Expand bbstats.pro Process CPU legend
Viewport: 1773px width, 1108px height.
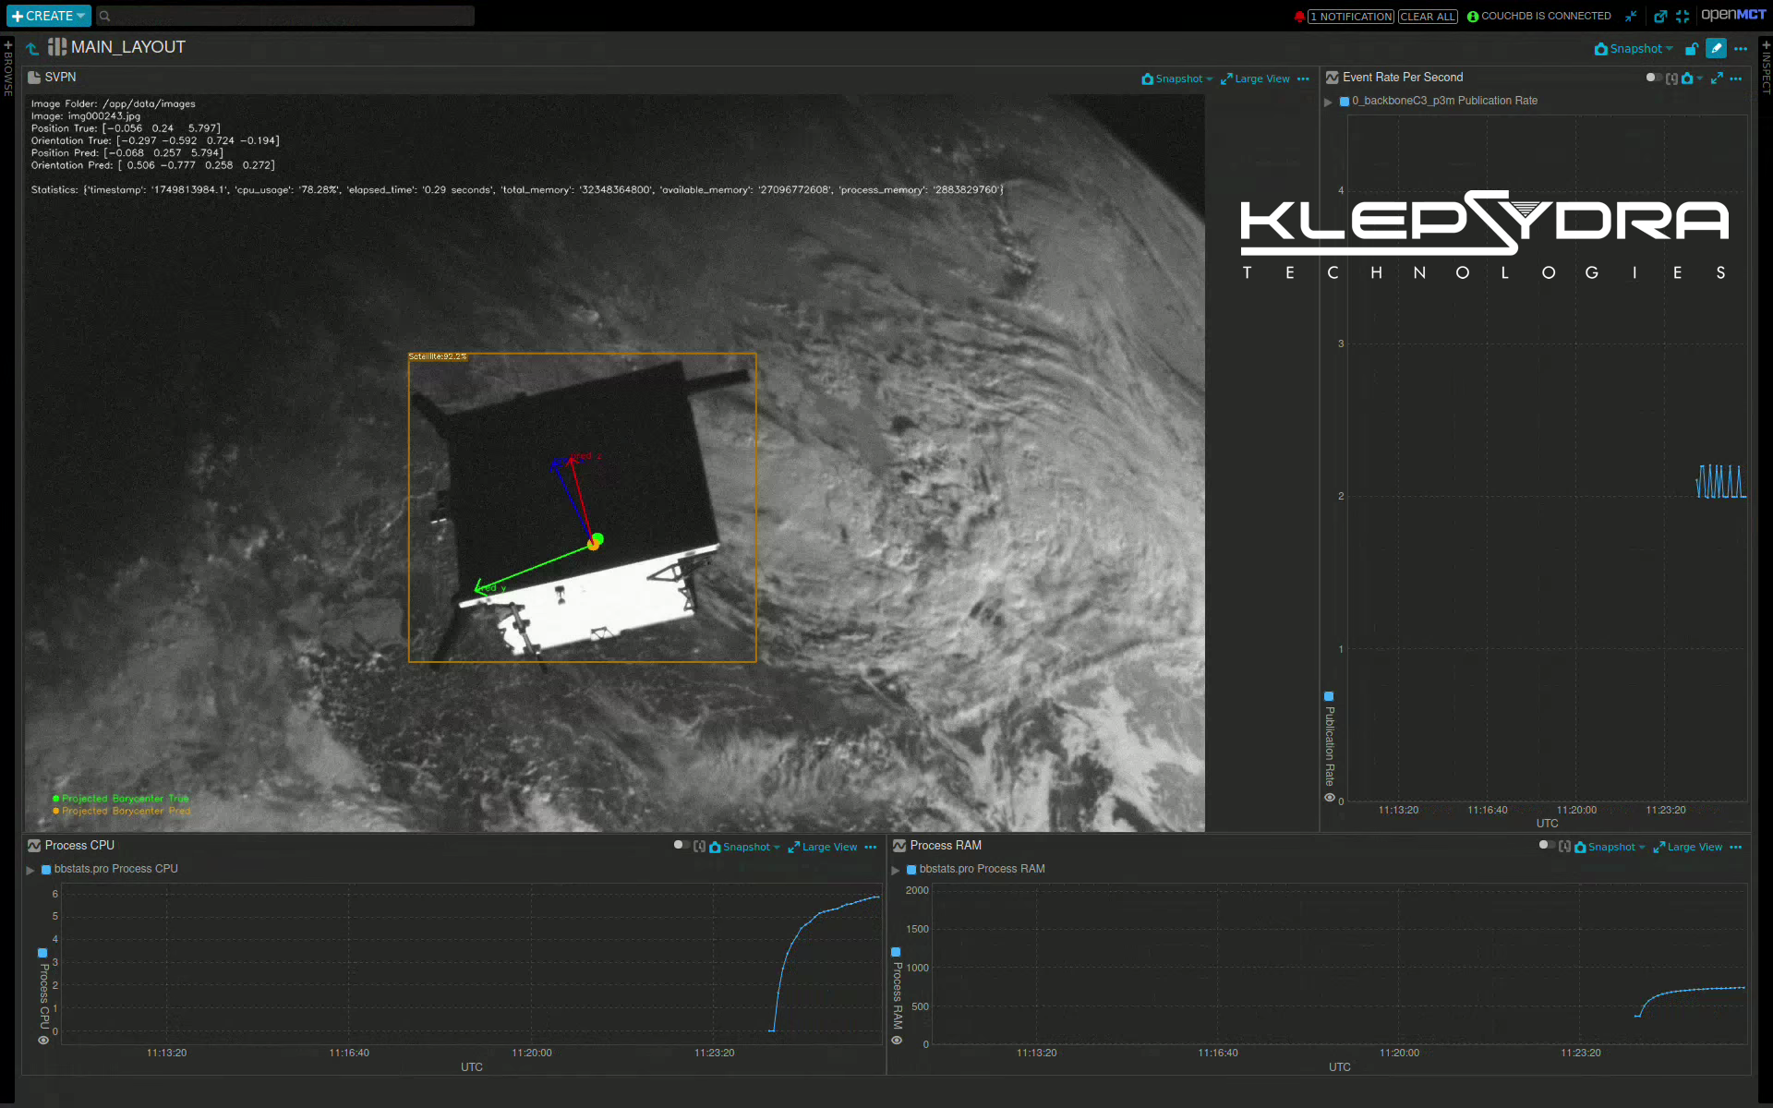coord(30,870)
